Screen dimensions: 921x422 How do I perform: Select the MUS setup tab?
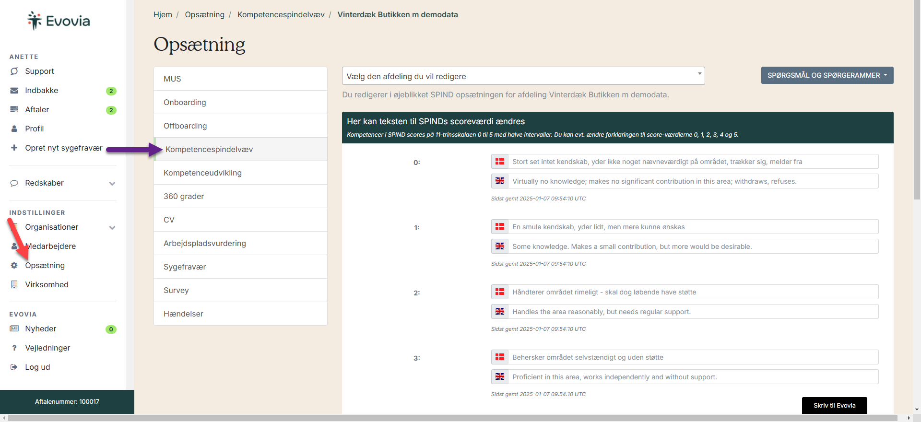pyautogui.click(x=240, y=79)
